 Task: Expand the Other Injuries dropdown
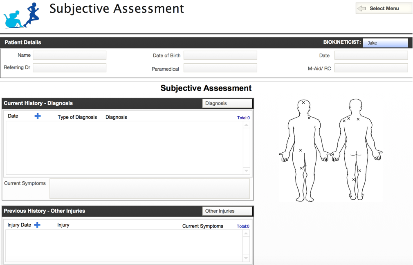227,211
